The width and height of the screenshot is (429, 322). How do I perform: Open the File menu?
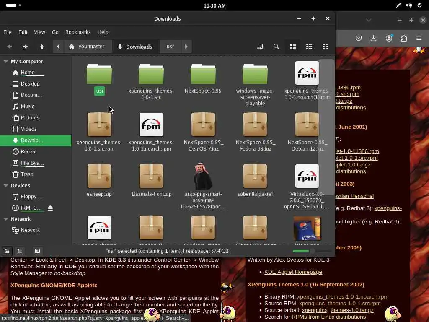pos(8,32)
